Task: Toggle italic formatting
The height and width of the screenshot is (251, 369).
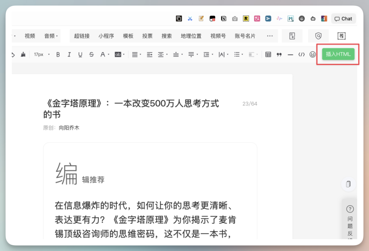Action: tap(69, 55)
